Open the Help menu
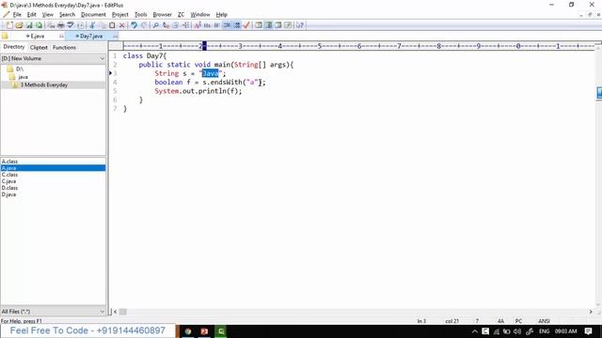Viewport: 602px width, 338px height. coord(222,15)
